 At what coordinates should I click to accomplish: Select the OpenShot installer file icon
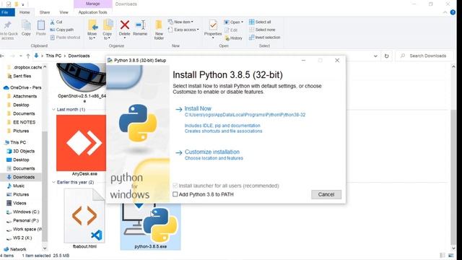point(82,77)
